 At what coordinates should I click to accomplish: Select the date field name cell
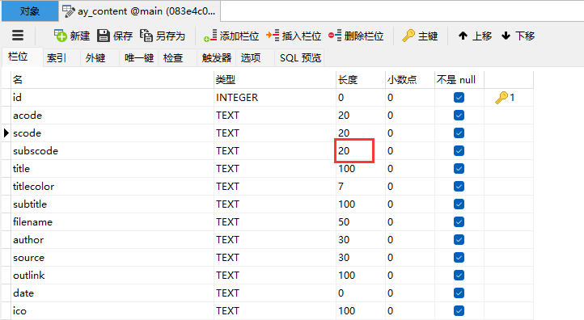tap(112, 293)
